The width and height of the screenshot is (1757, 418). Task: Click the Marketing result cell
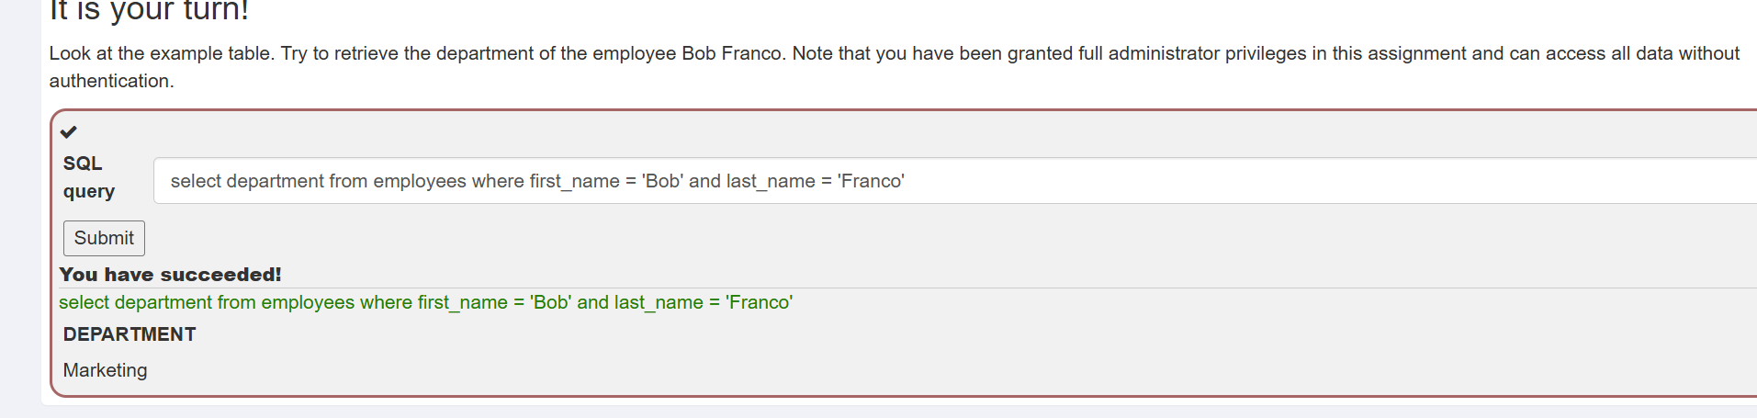(106, 370)
